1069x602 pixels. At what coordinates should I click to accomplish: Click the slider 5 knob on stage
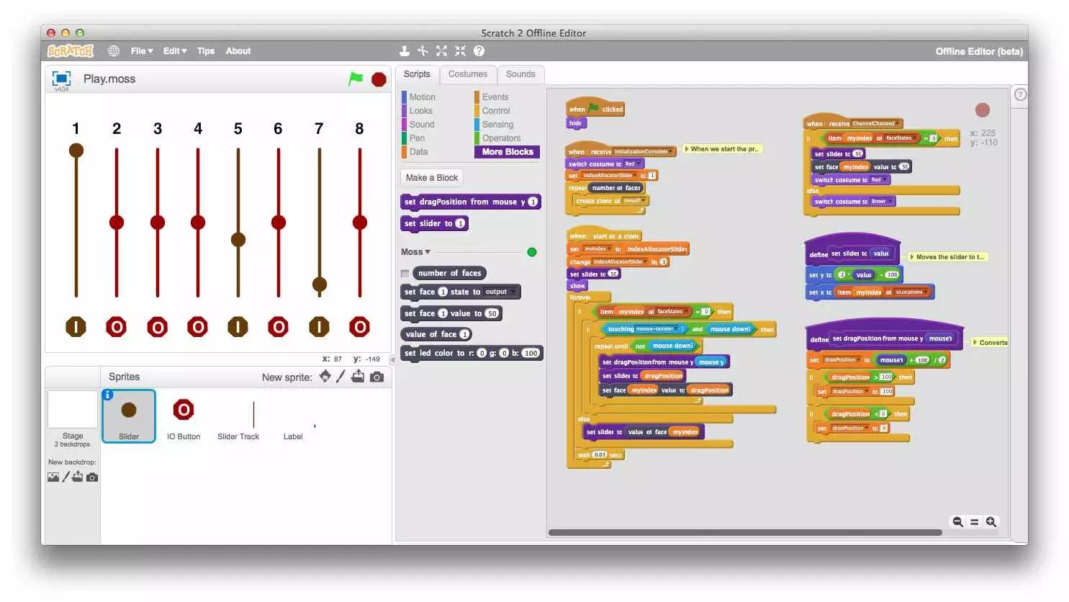pyautogui.click(x=238, y=239)
